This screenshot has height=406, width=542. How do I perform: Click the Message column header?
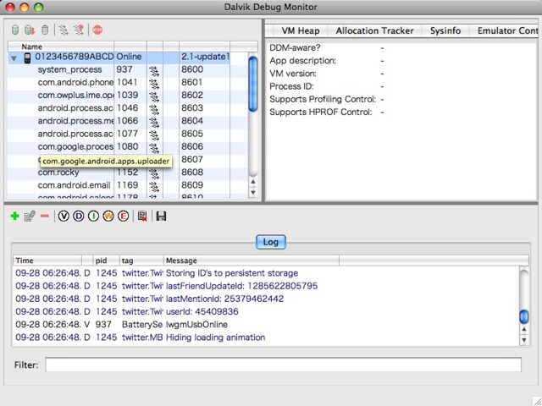(x=252, y=261)
